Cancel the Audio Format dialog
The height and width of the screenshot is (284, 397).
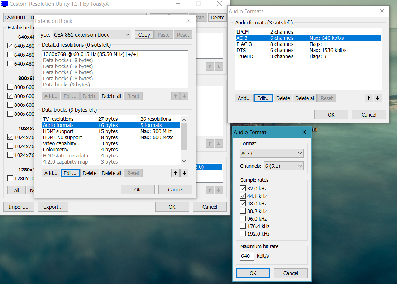point(291,273)
